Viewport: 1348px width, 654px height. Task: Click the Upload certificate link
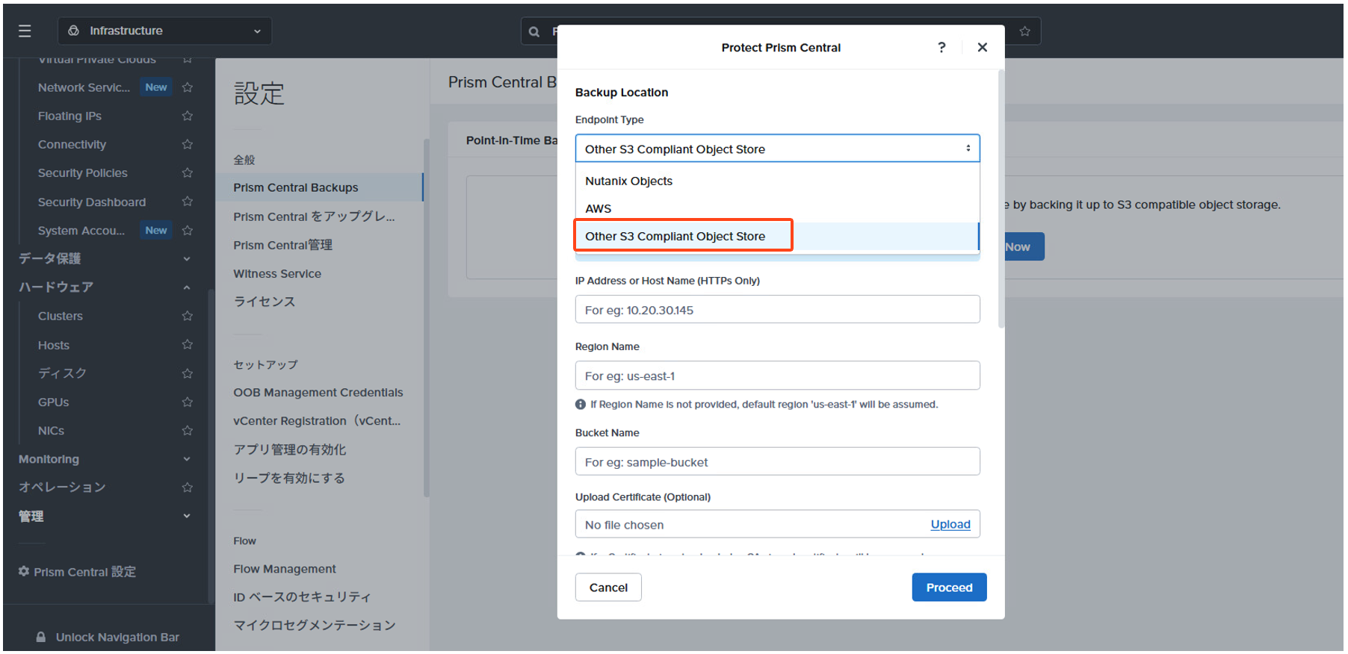tap(950, 525)
